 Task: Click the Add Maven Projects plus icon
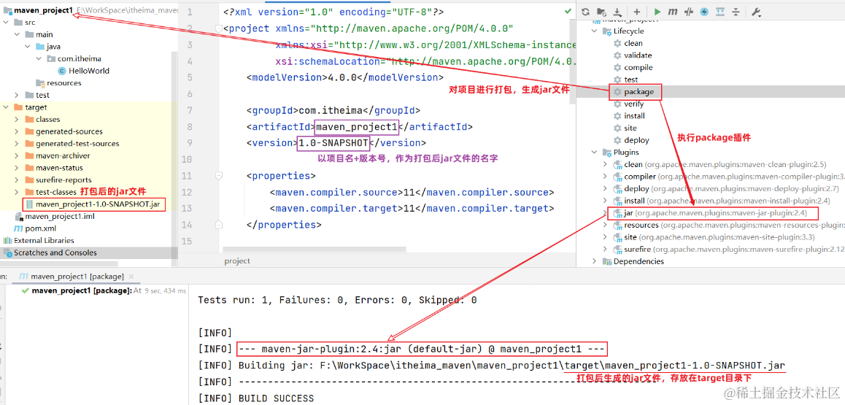tap(637, 11)
